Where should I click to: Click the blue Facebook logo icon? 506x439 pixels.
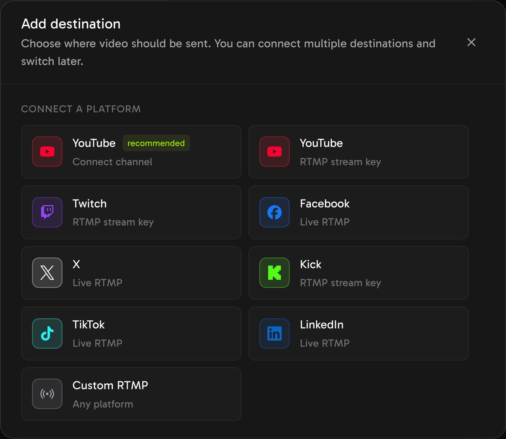point(274,212)
